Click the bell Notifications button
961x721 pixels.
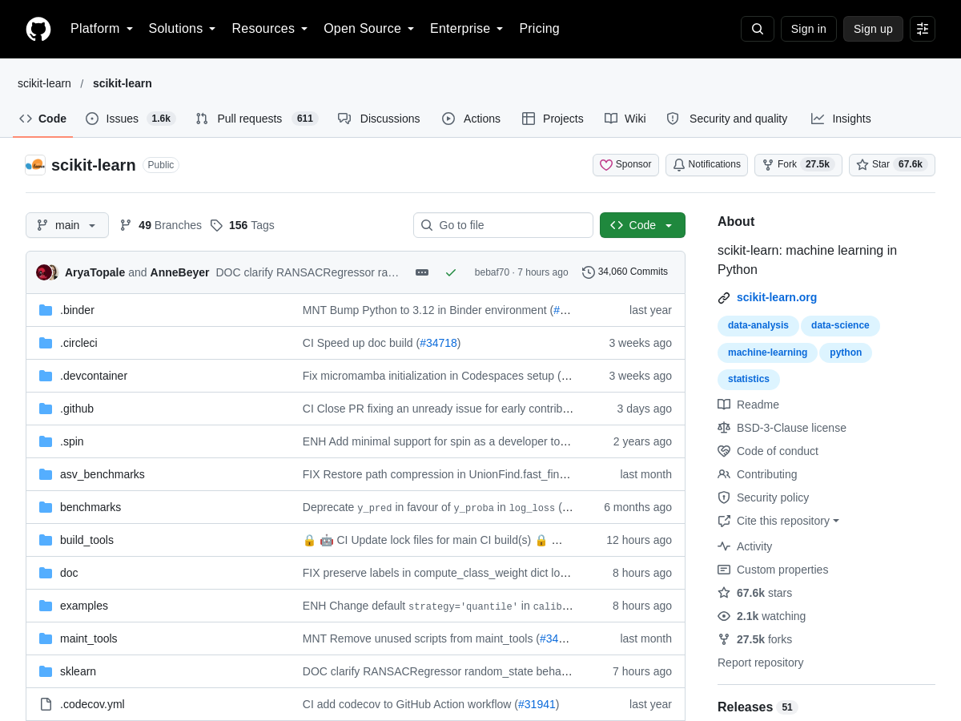(706, 165)
